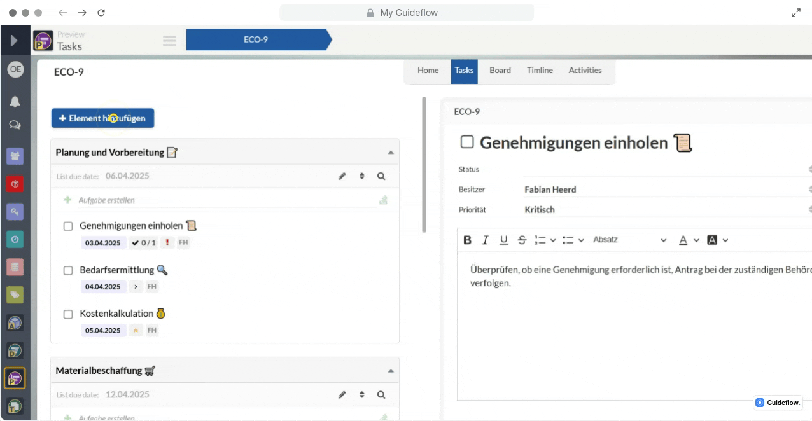Open the text background color picker
The width and height of the screenshot is (812, 421).
(x=712, y=240)
